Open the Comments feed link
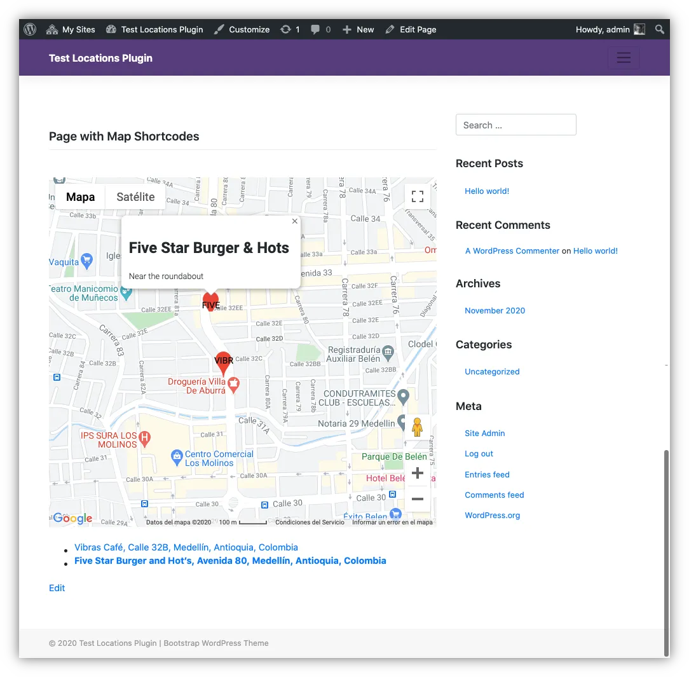 [x=495, y=495]
